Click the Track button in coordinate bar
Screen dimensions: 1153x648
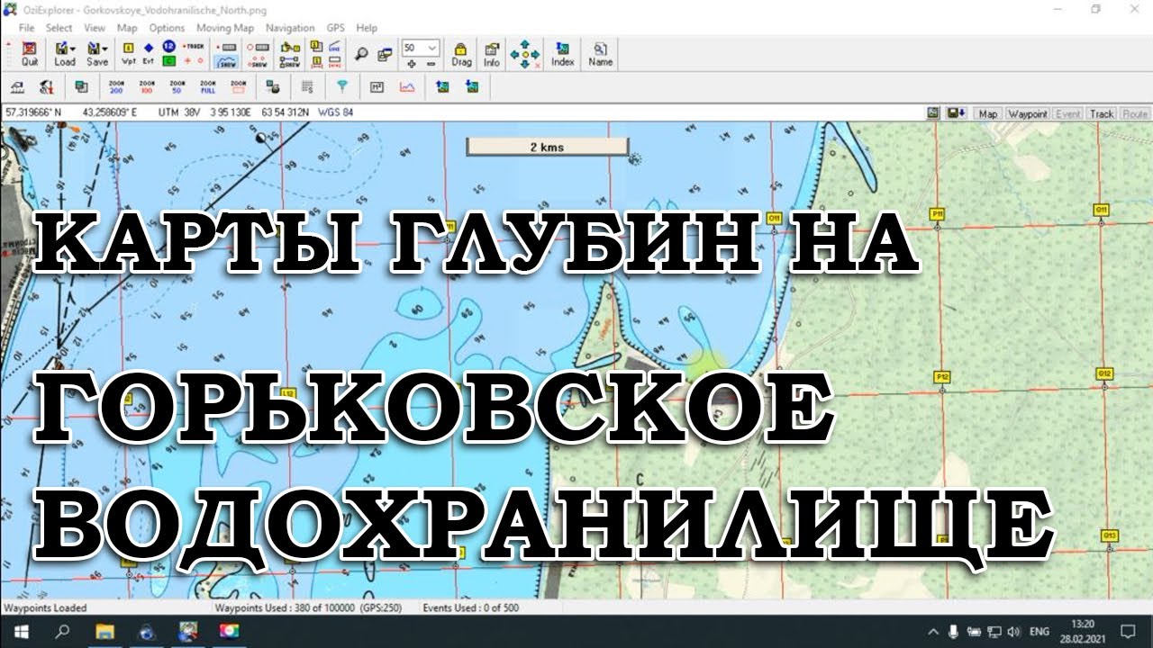coord(1102,114)
